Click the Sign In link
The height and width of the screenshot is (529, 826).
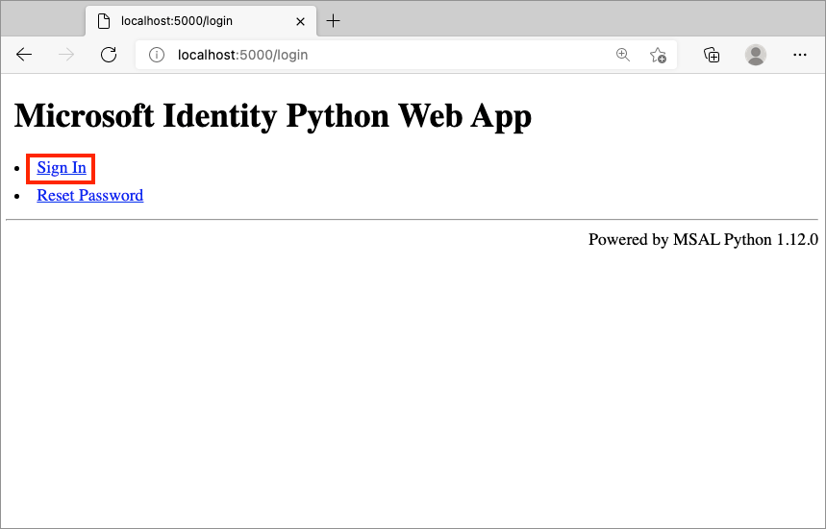(62, 168)
